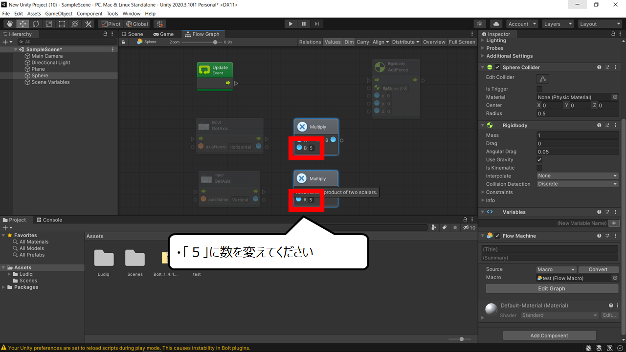Open Rigidbody component menu (three dots)
626x352 pixels.
pos(615,126)
